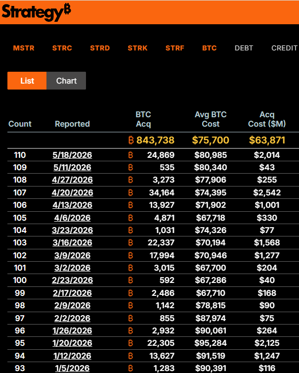299x373 pixels.
Task: Select the 24,869 BTC acquired value
Action: (x=161, y=155)
